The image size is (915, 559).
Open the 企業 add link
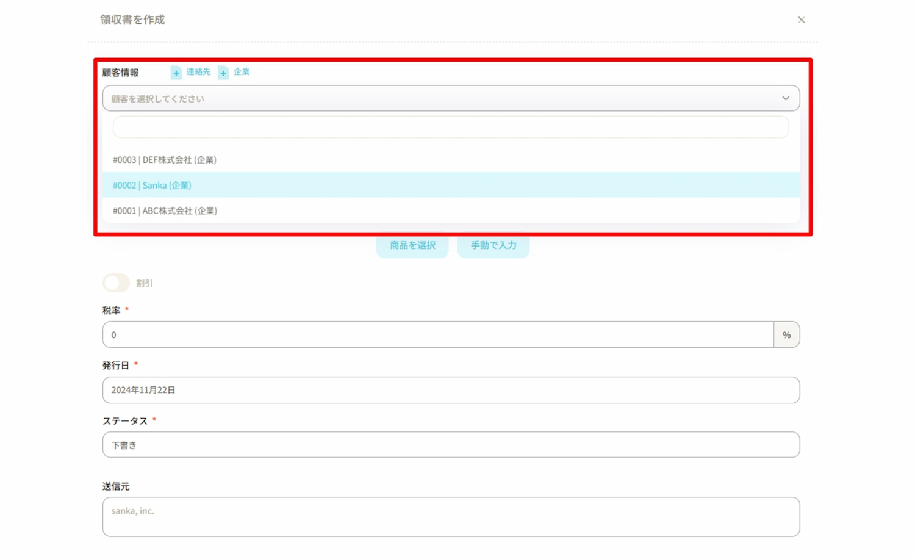[242, 72]
